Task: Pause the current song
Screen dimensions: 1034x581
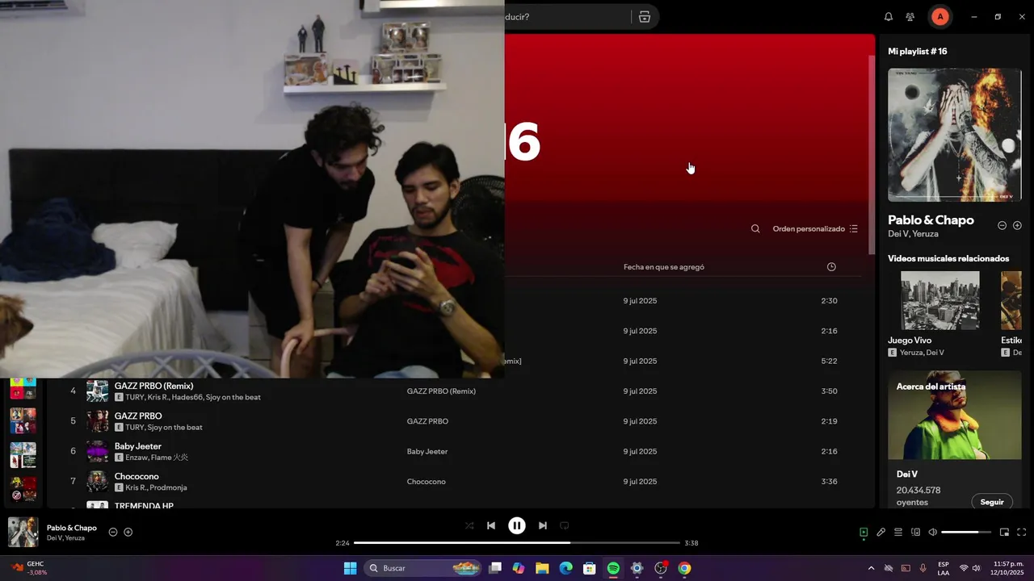Action: pos(517,525)
